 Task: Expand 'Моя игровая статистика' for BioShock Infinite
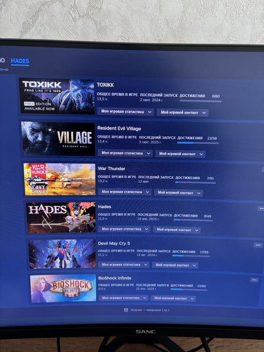pyautogui.click(x=123, y=298)
